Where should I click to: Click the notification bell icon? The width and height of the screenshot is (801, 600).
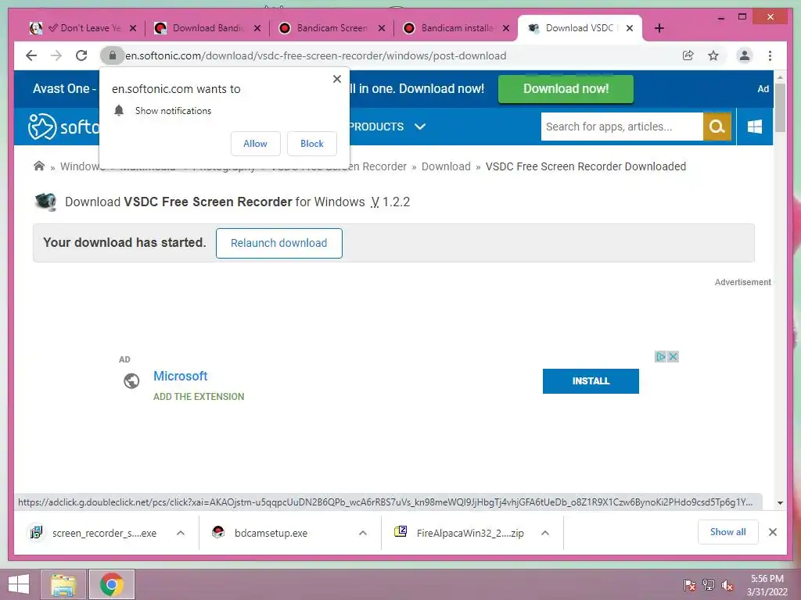(119, 111)
